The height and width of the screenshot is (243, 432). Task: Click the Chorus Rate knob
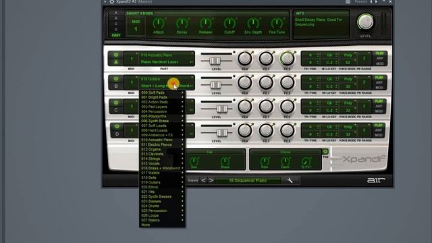tap(265, 161)
